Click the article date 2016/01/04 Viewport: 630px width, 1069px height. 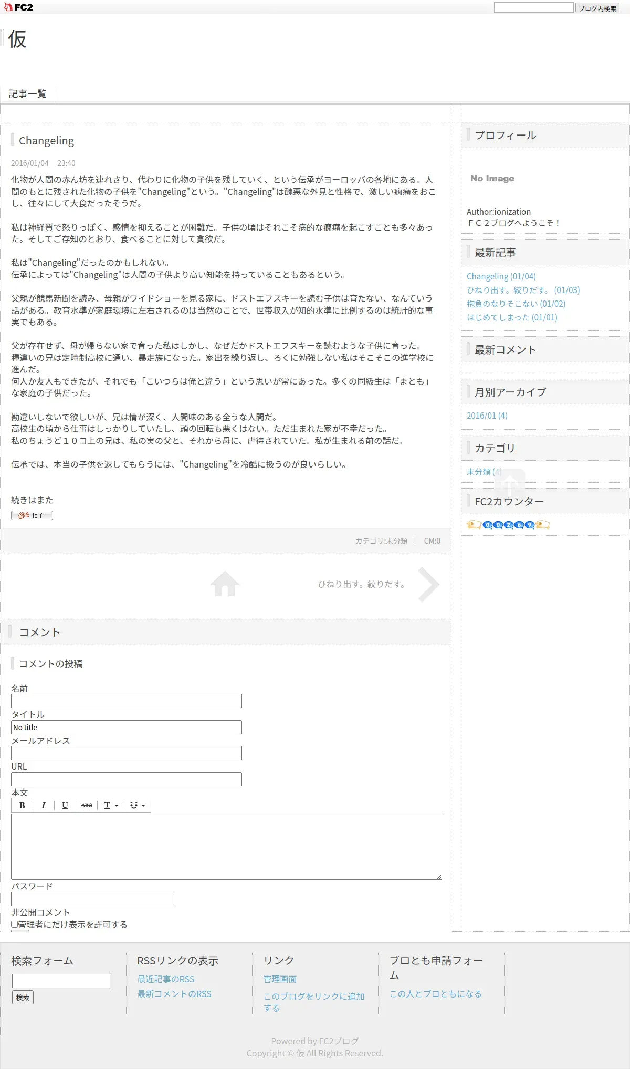[29, 163]
